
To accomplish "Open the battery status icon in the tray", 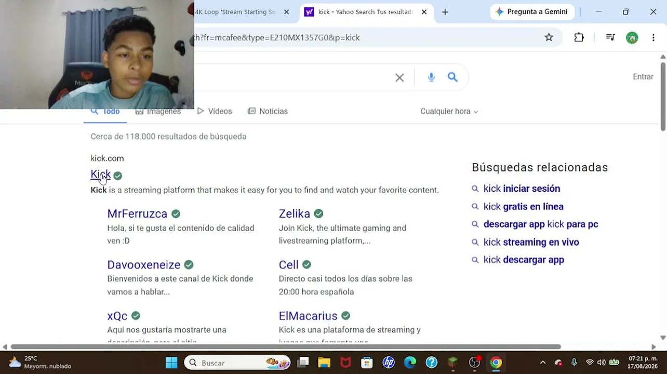I will (614, 363).
